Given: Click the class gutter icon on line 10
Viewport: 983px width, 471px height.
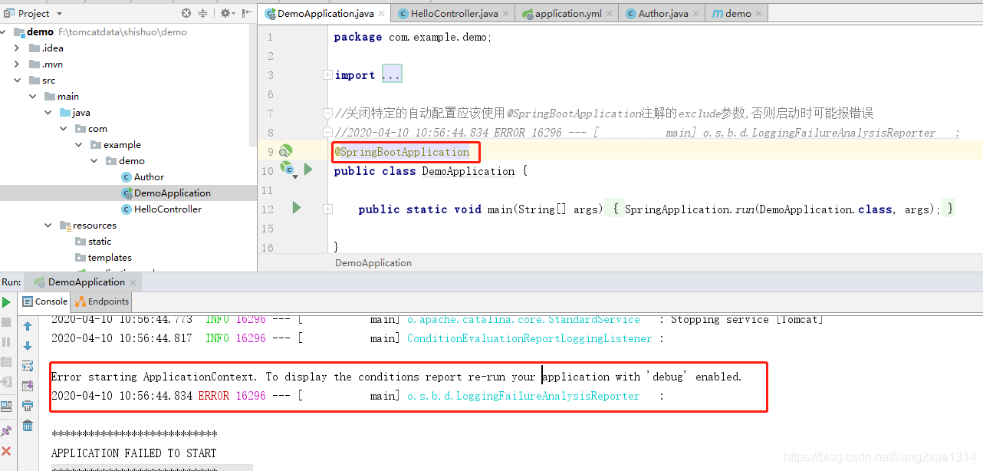Looking at the screenshot, I should [288, 169].
